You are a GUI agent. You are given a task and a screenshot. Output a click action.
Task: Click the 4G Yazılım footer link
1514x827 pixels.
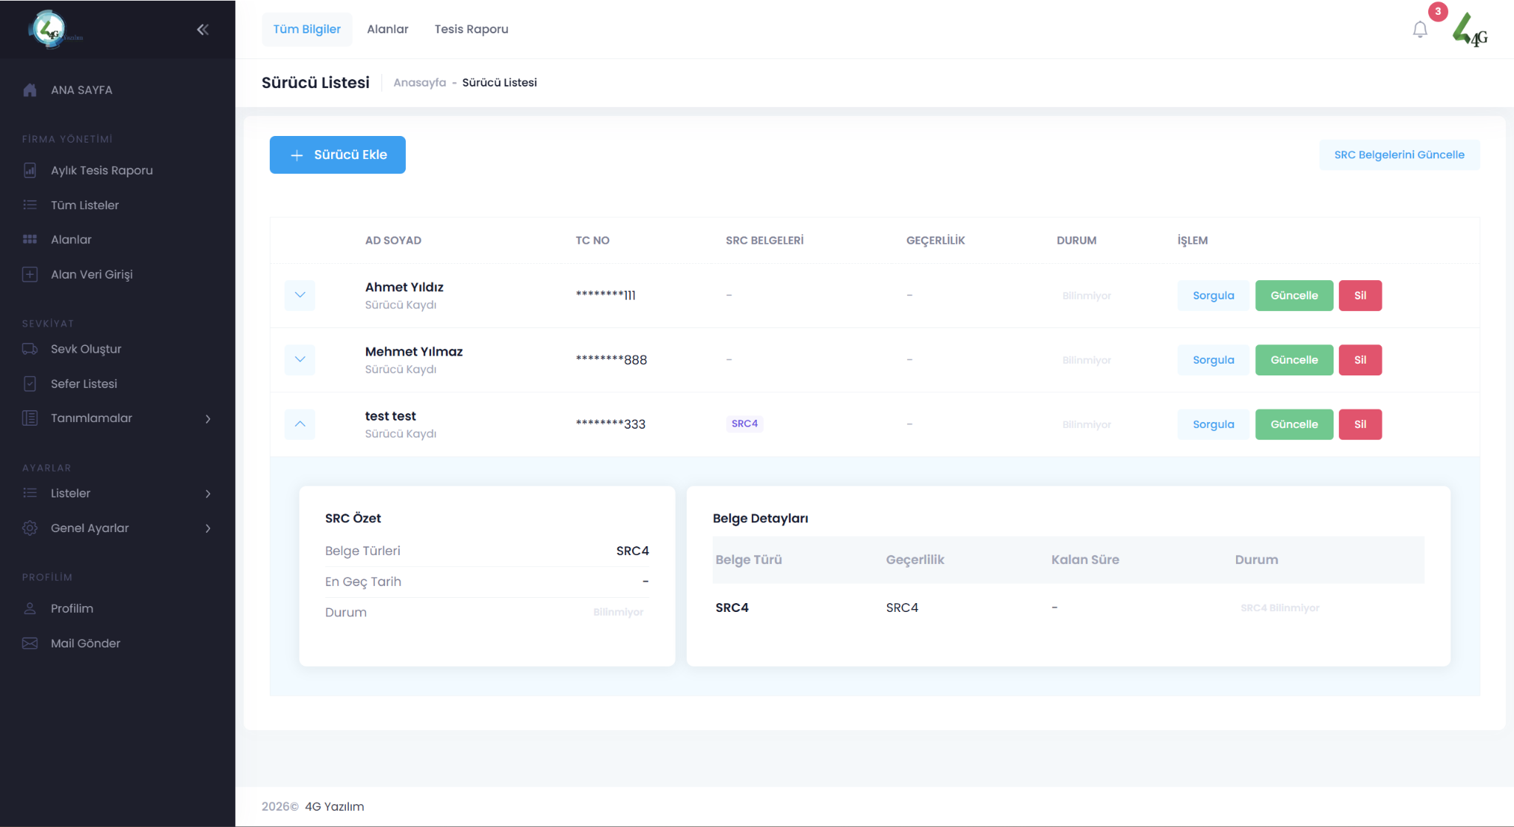tap(334, 806)
